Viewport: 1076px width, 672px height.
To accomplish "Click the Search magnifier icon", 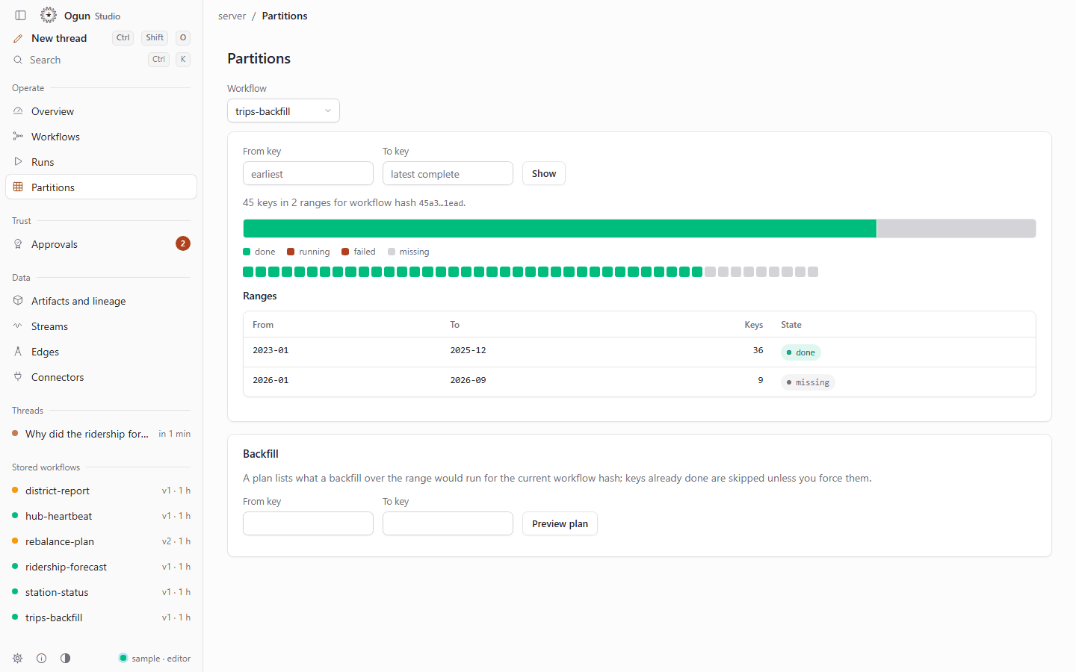I will [x=18, y=60].
